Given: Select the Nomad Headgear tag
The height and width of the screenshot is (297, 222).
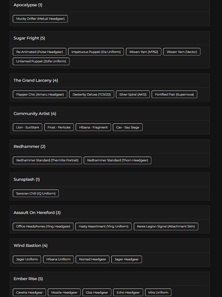Looking at the screenshot, I should (x=93, y=259).
